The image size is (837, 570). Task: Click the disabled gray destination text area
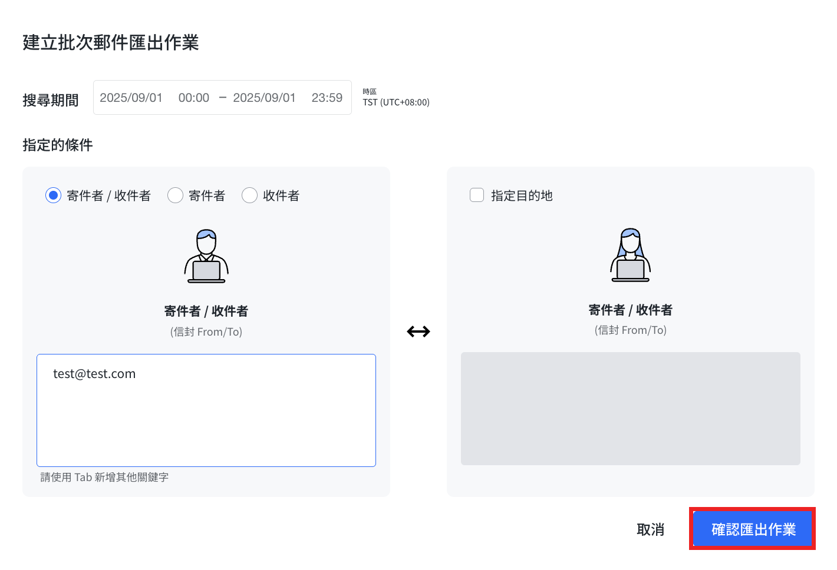[631, 409]
